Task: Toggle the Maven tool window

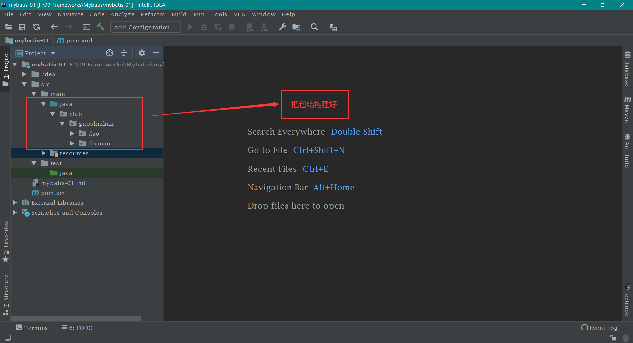Action: [627, 110]
